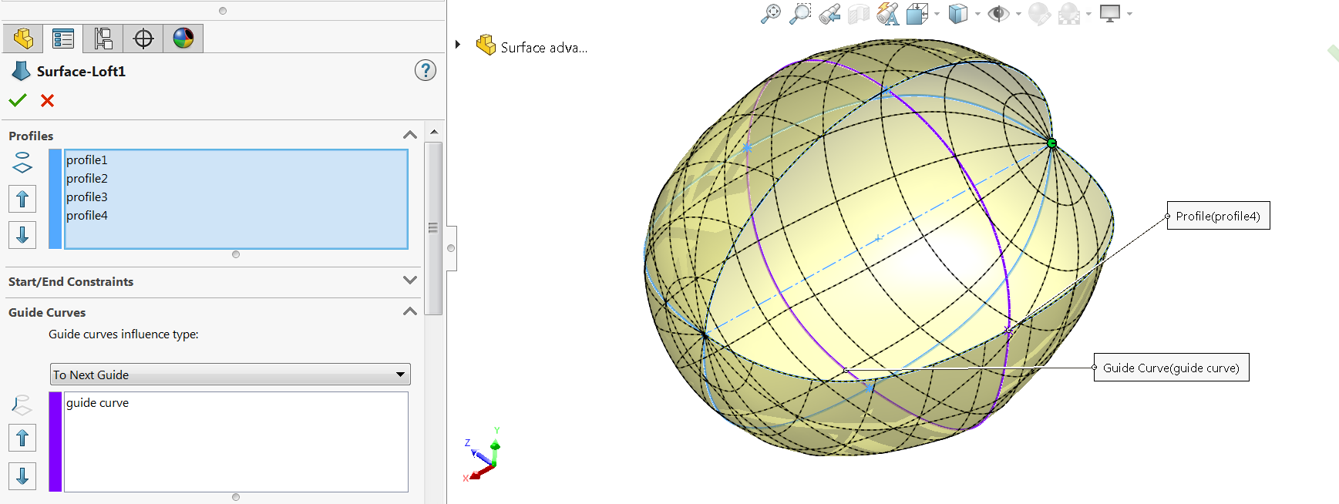Open the View Orientation dropdown arrow
The height and width of the screenshot is (504, 1339).
[x=937, y=14]
